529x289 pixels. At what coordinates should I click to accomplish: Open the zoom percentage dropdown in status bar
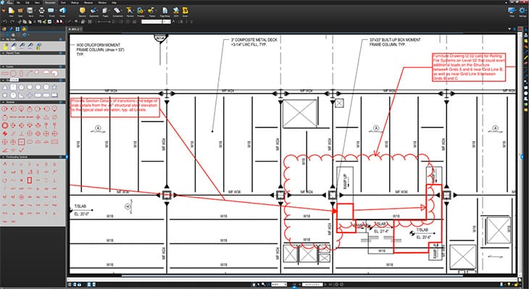click(x=279, y=285)
